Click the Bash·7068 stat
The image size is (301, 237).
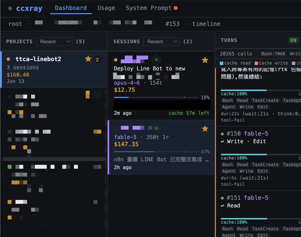pos(273,54)
